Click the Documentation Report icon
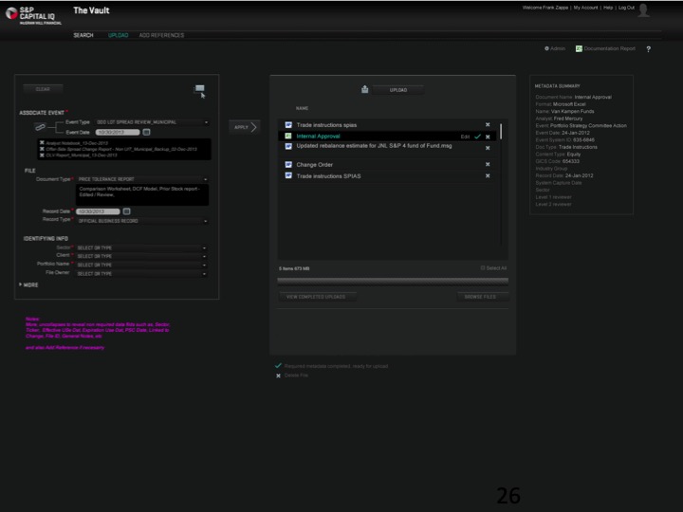The width and height of the screenshot is (683, 512). click(579, 48)
